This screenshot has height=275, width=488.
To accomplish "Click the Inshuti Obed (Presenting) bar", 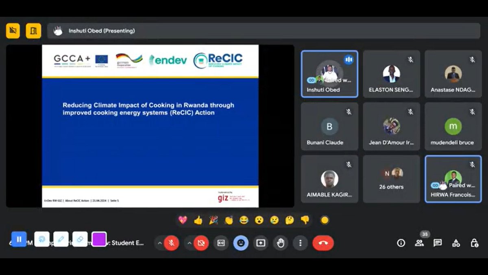I will pyautogui.click(x=264, y=31).
